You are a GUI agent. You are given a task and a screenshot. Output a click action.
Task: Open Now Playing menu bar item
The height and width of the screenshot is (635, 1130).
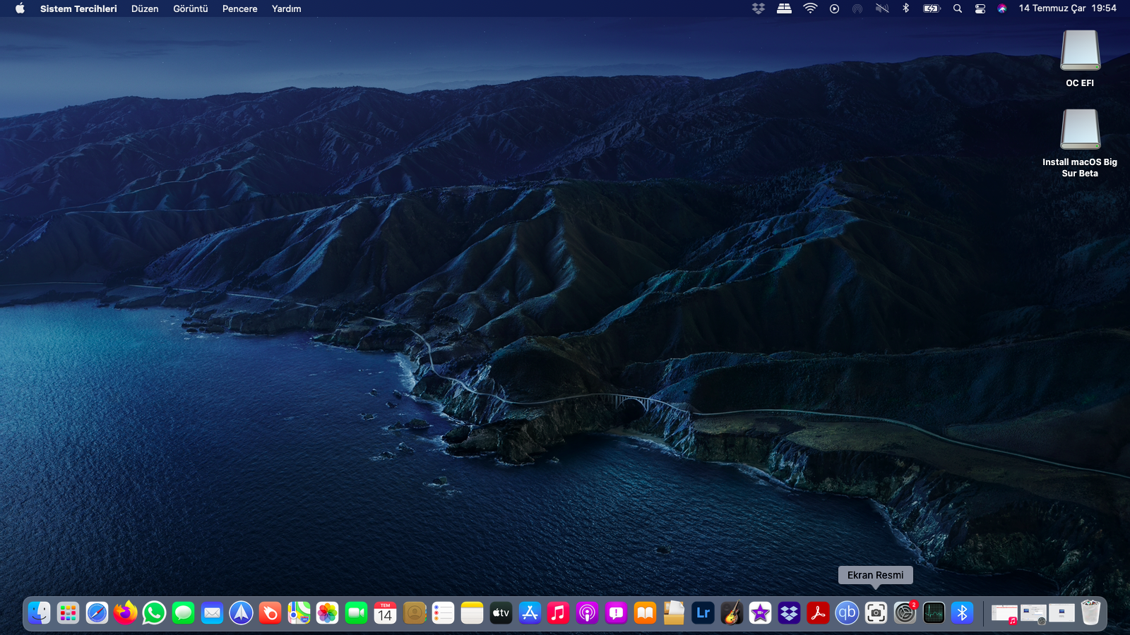tap(834, 8)
